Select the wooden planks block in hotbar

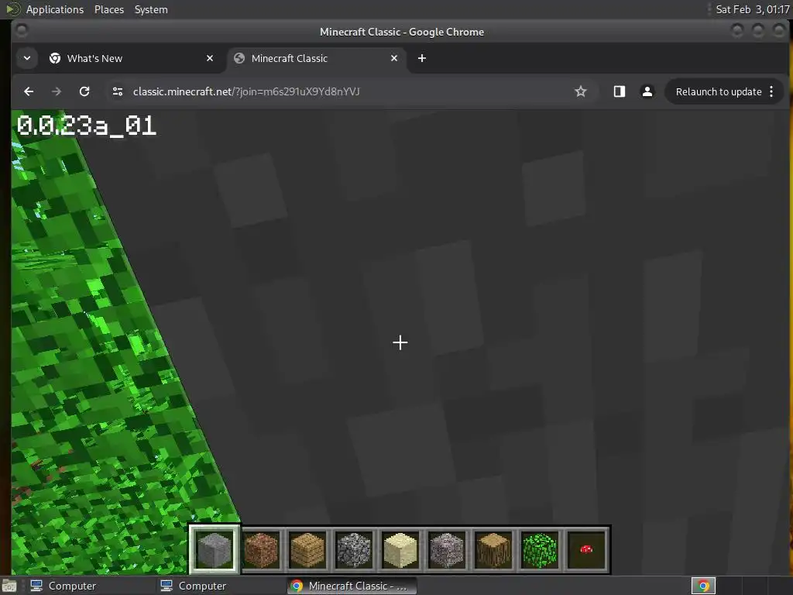307,549
